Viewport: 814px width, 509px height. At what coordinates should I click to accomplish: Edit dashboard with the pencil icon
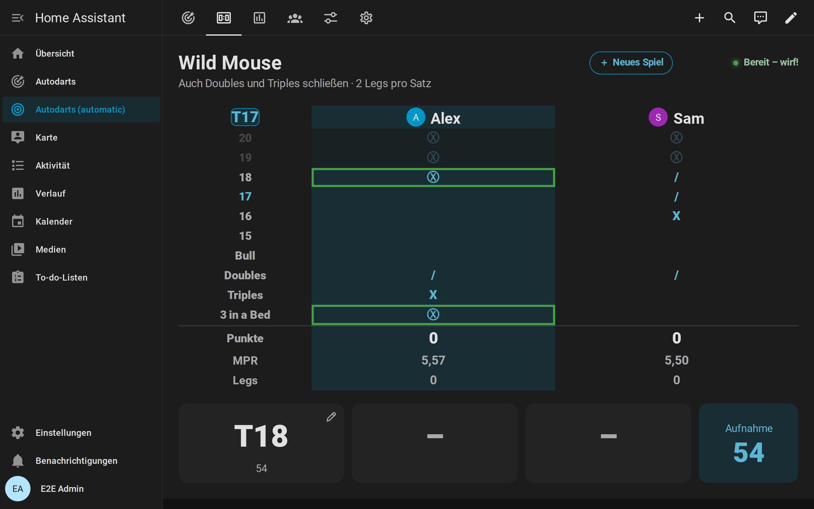coord(791,18)
